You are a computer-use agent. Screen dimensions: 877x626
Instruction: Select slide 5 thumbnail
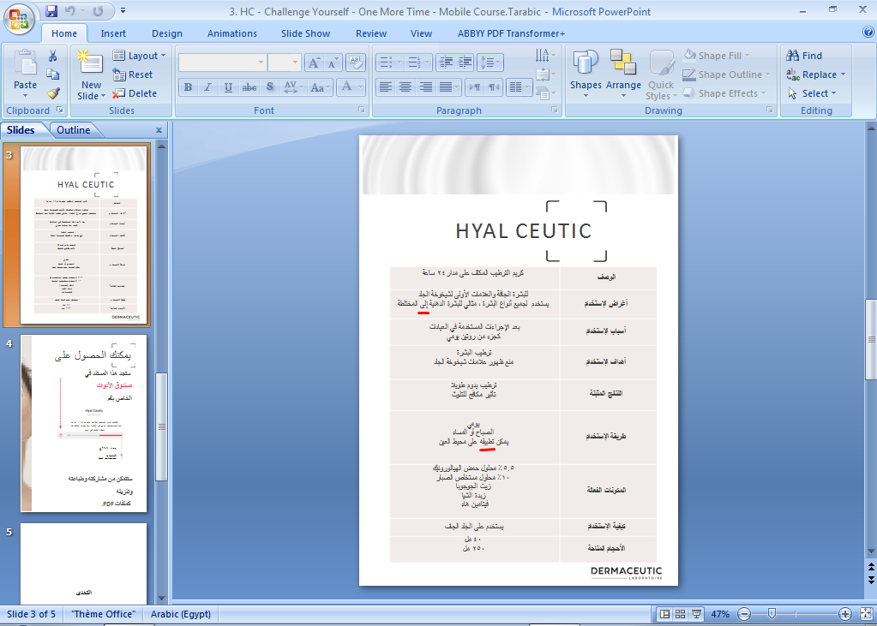pos(83,563)
